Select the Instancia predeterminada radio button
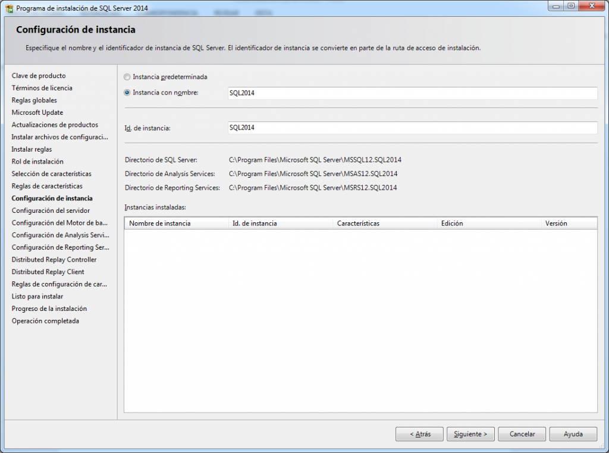This screenshot has width=609, height=453. coord(127,77)
